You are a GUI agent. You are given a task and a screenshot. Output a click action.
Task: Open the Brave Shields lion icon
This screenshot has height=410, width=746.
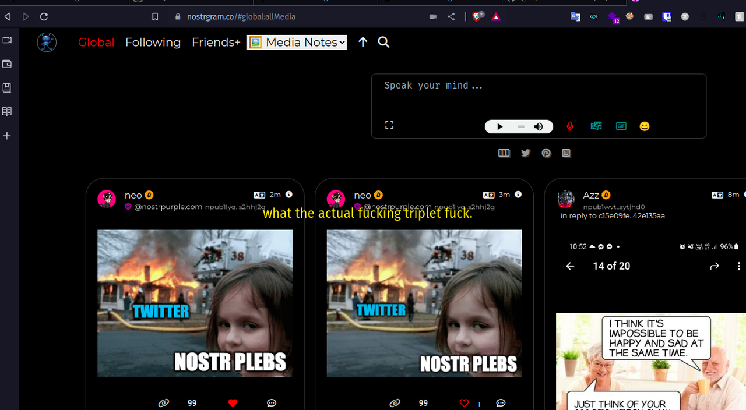477,17
